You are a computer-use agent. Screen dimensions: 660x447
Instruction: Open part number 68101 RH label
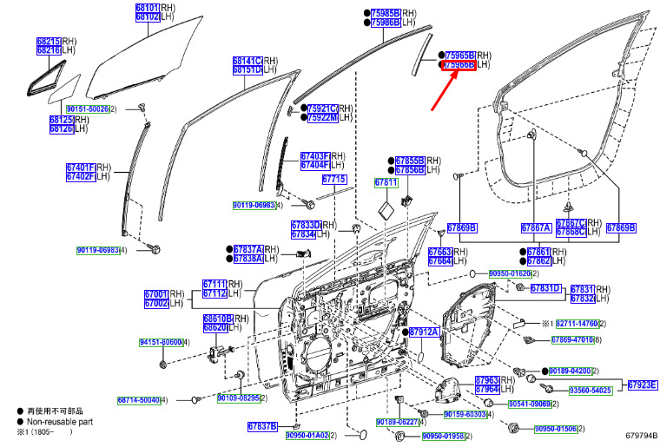[148, 8]
